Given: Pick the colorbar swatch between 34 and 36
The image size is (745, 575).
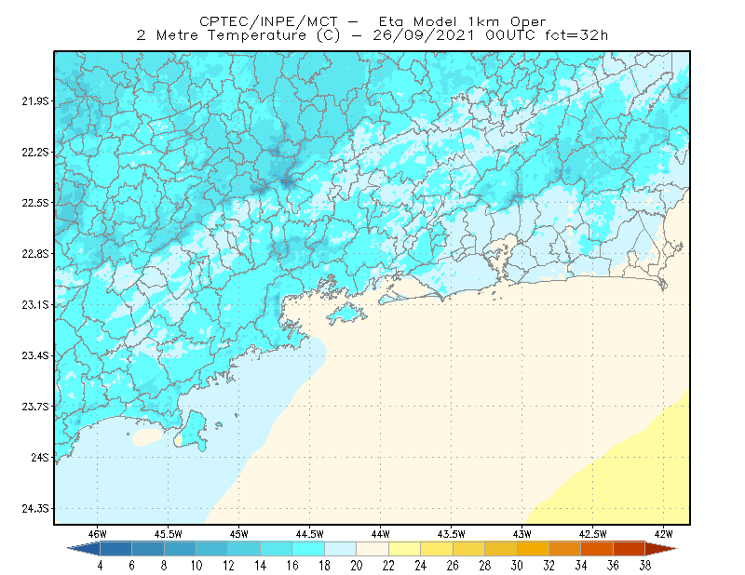Looking at the screenshot, I should coord(597,549).
